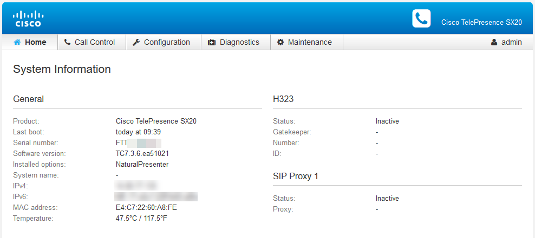Click the SIP Proxy 1 heading
Screen dimensions: 535x238
(x=296, y=176)
